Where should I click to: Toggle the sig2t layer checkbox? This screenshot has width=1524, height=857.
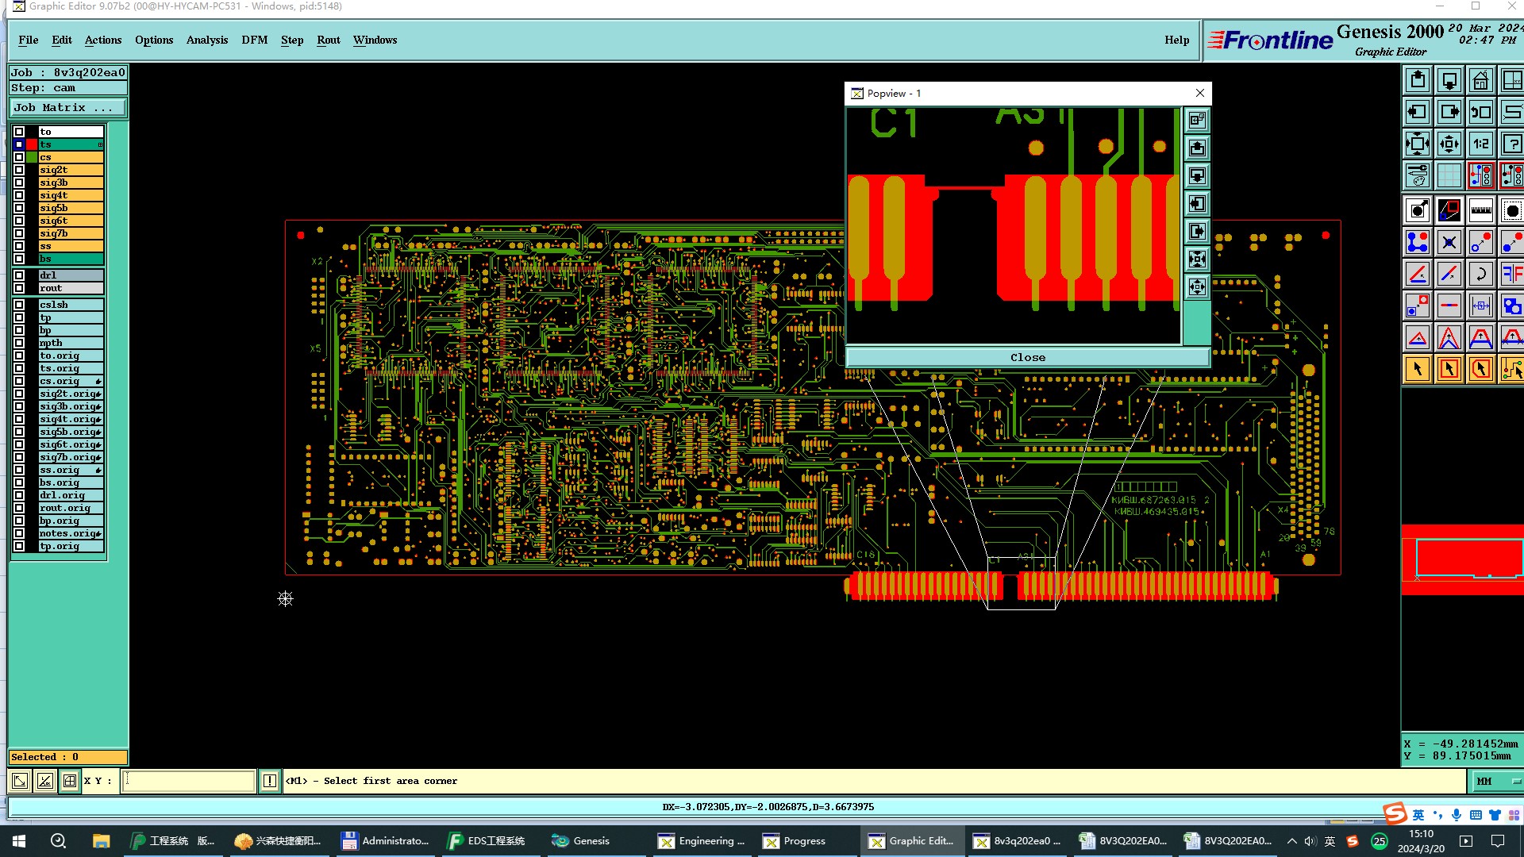pos(19,170)
